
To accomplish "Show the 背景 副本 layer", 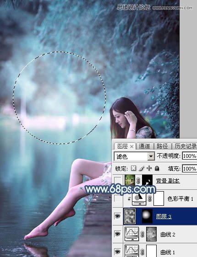I will click(x=118, y=181).
